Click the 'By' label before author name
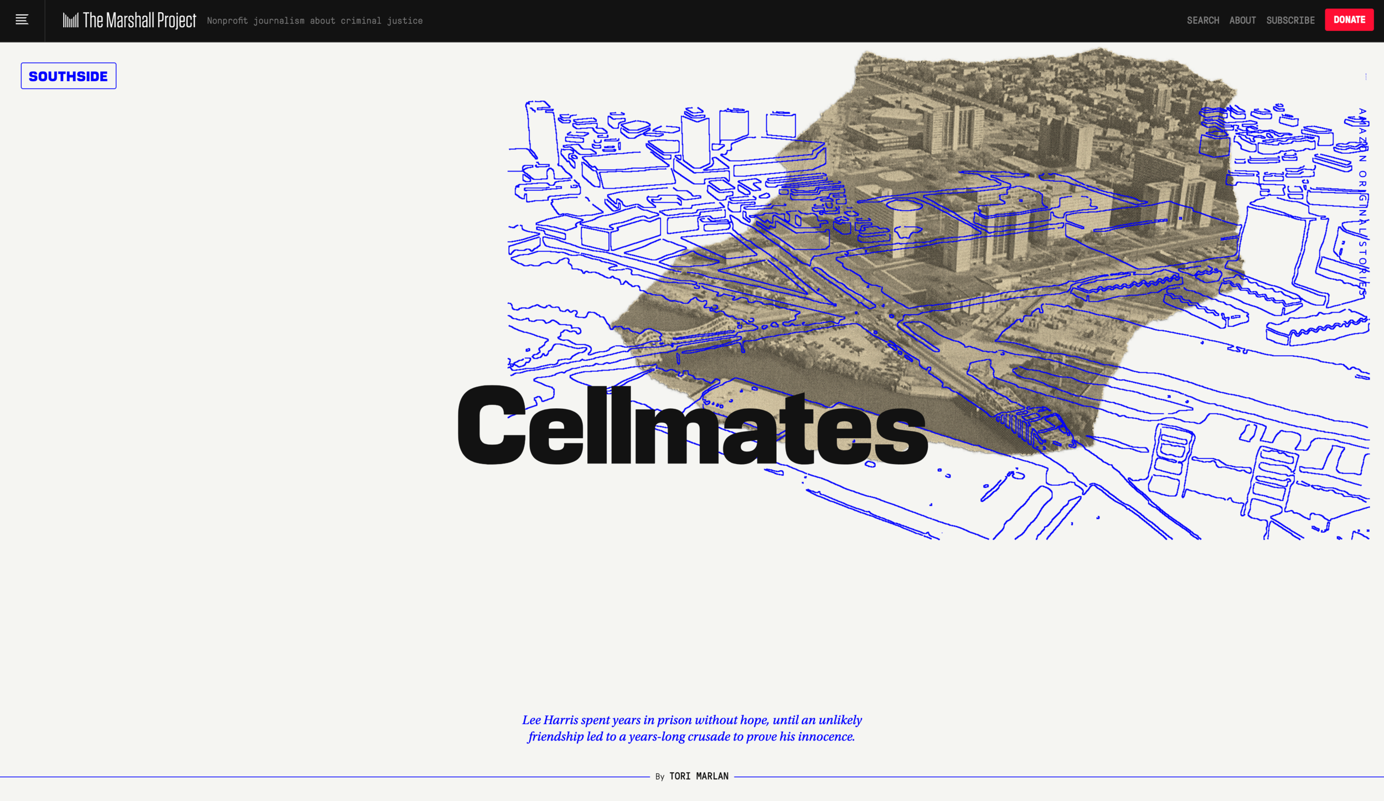This screenshot has height=801, width=1384. (x=659, y=777)
